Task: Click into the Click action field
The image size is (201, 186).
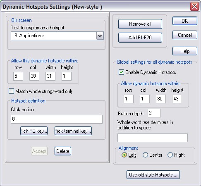Action: click(57, 119)
